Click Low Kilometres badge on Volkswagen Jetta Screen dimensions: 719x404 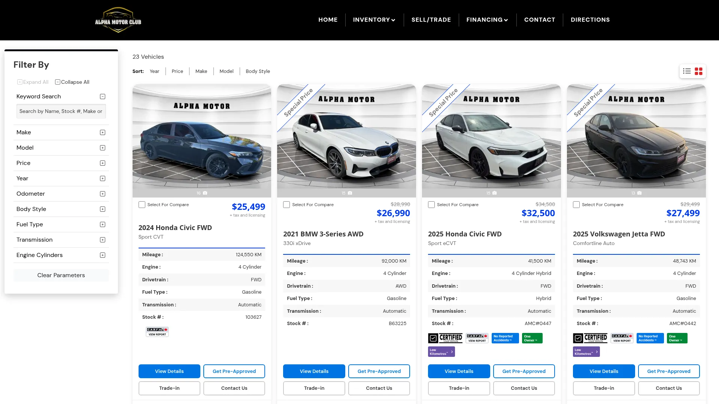tap(586, 352)
